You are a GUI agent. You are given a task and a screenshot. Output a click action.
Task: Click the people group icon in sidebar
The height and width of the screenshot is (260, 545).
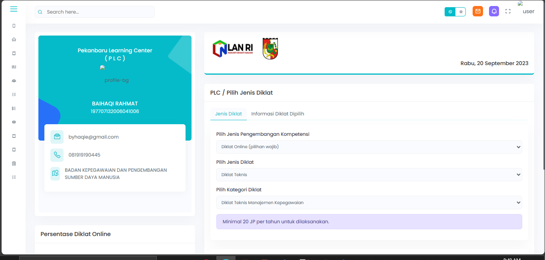coord(14,81)
